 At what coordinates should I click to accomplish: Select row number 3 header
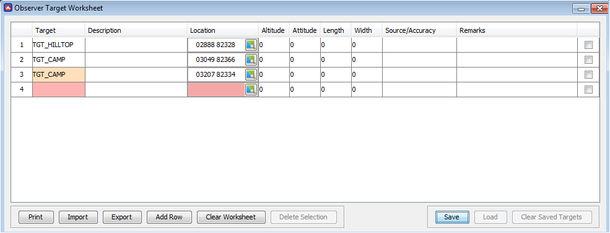[22, 75]
